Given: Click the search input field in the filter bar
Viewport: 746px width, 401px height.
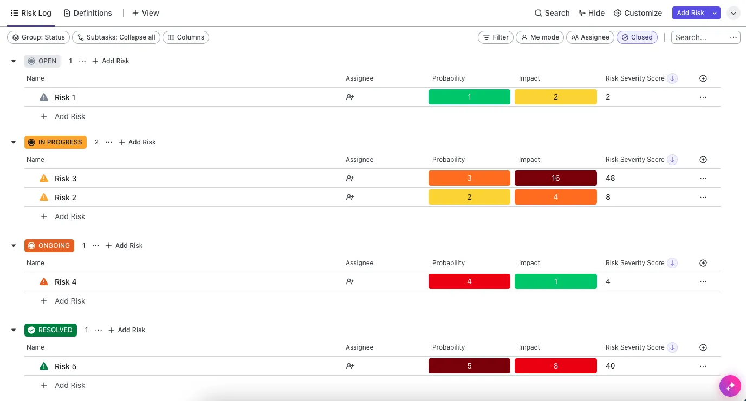Looking at the screenshot, I should (x=699, y=37).
